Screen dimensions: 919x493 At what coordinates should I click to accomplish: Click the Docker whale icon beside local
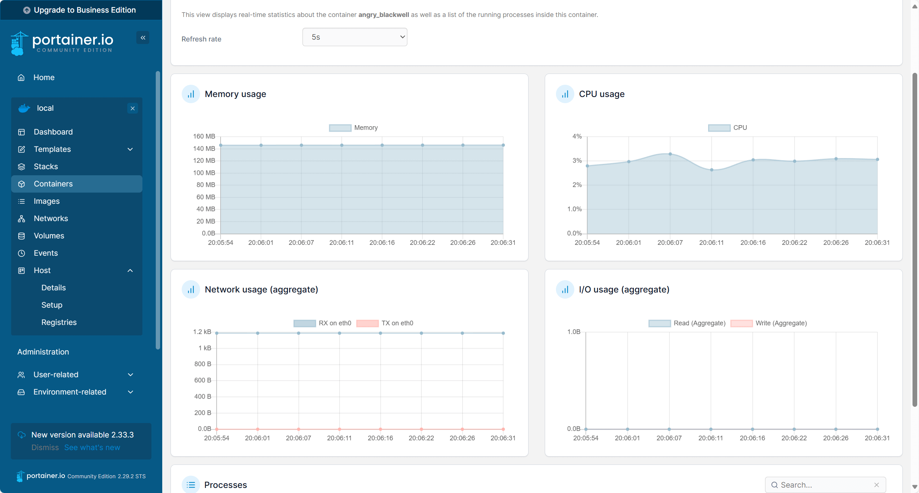pos(24,108)
